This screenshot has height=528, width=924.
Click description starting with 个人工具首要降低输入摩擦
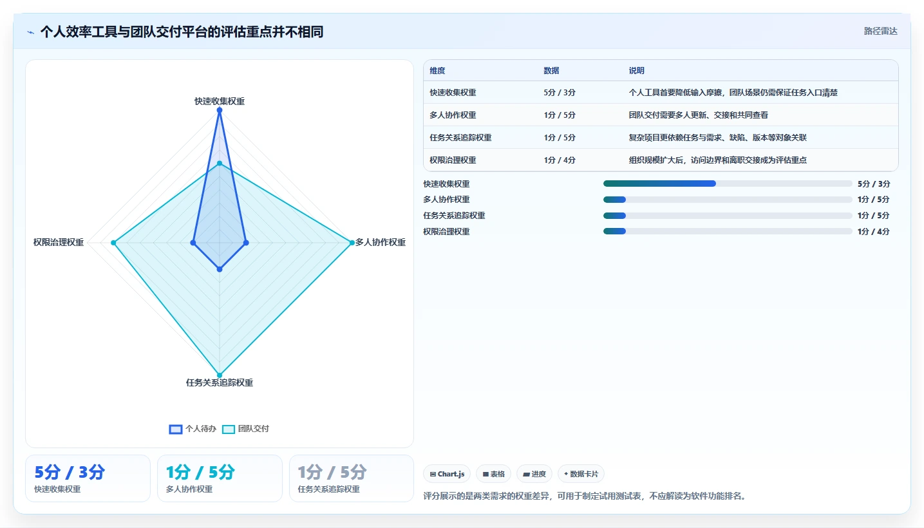733,93
